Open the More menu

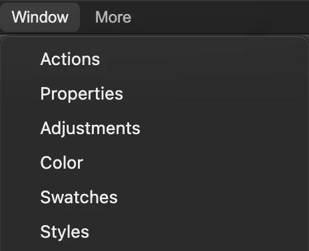(113, 17)
